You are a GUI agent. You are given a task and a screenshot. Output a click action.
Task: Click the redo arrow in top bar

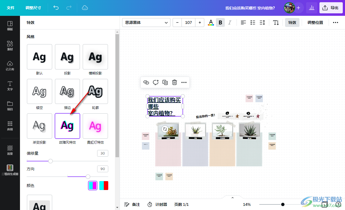69,8
